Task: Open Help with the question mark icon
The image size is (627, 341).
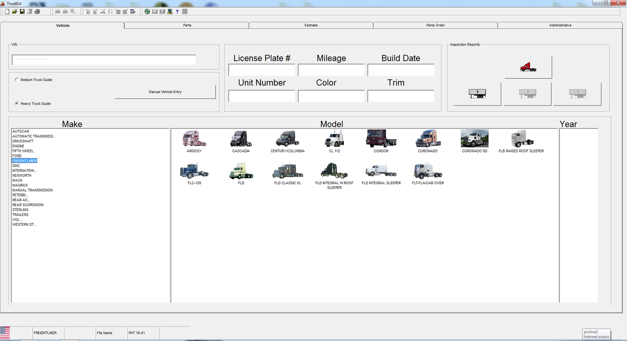Action: tap(177, 11)
